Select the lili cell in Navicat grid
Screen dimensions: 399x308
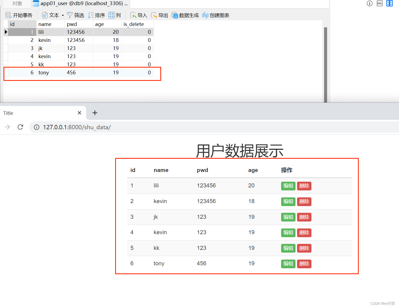click(x=51, y=32)
